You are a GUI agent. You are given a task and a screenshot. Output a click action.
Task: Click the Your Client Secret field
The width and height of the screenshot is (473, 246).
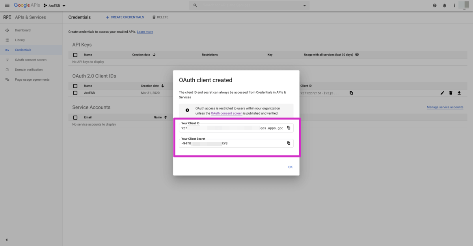[x=233, y=143]
